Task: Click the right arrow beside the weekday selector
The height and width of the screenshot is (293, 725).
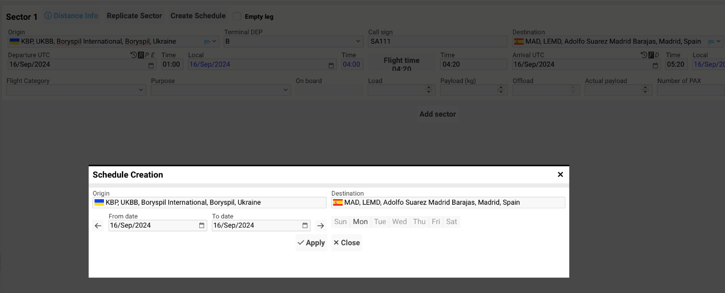Action: click(320, 226)
